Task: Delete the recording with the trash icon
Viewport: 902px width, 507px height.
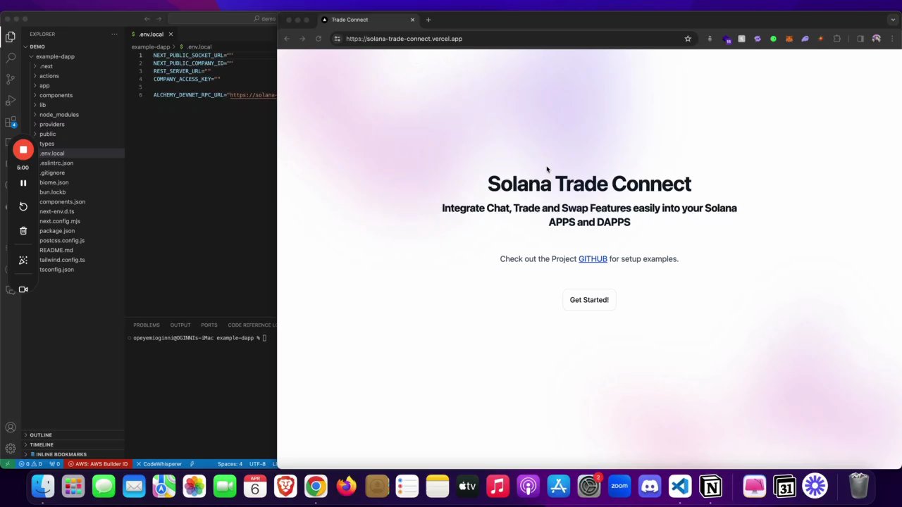Action: [x=23, y=231]
